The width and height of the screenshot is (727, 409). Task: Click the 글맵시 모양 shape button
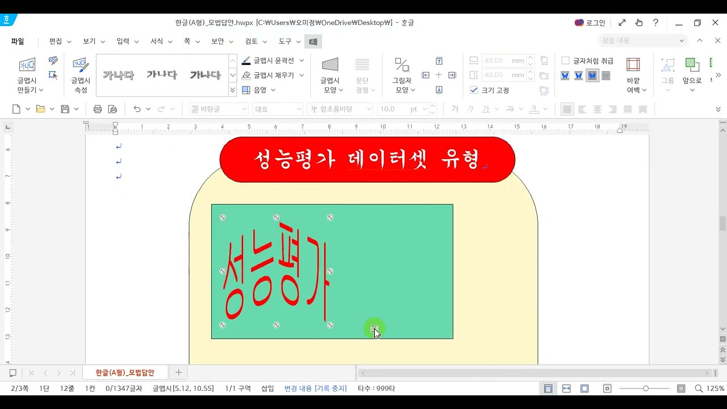[330, 76]
